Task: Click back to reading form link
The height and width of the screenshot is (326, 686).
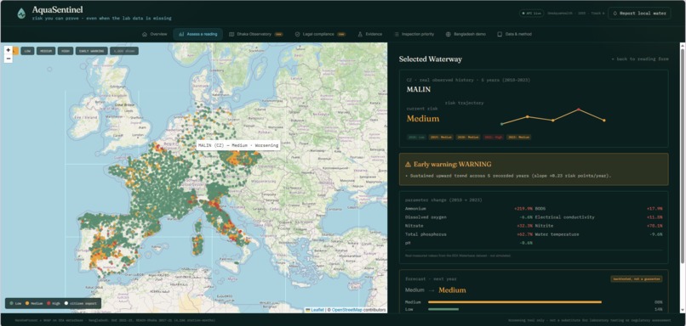Action: coord(640,59)
